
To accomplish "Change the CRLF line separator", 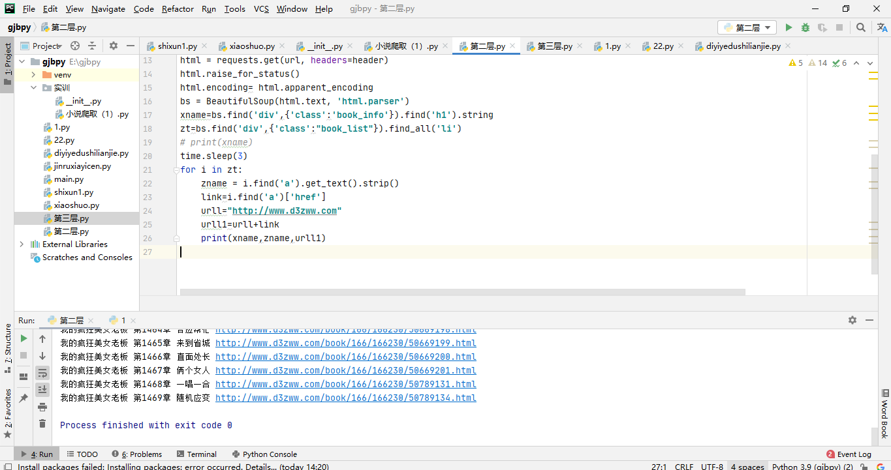I will tap(684, 467).
